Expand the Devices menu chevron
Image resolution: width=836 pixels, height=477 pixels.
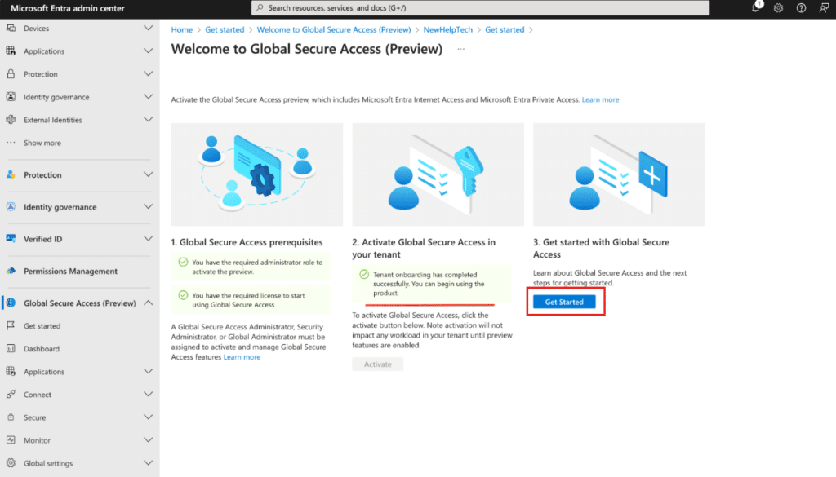(149, 29)
